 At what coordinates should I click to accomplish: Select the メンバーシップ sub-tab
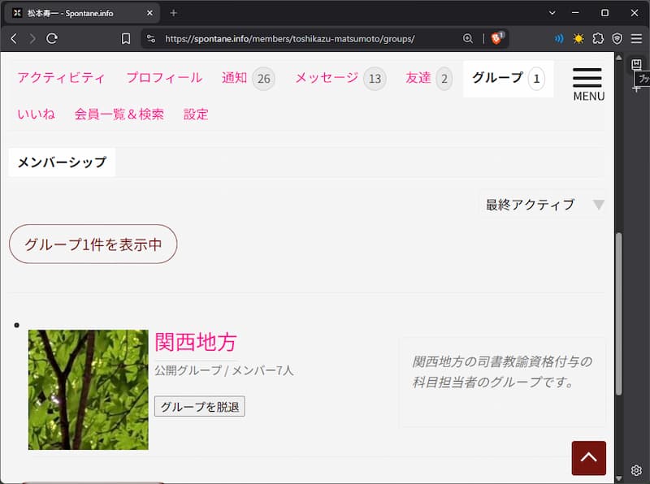click(62, 162)
